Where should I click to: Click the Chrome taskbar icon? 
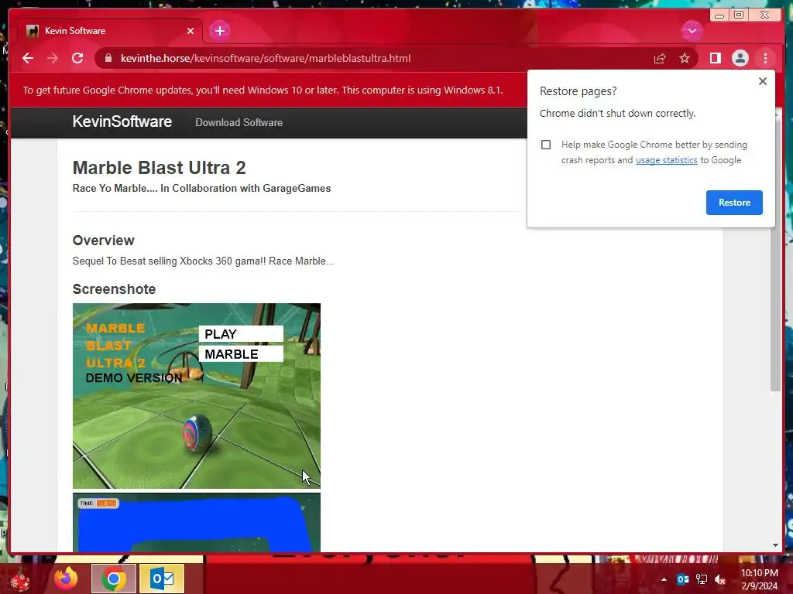pos(114,579)
